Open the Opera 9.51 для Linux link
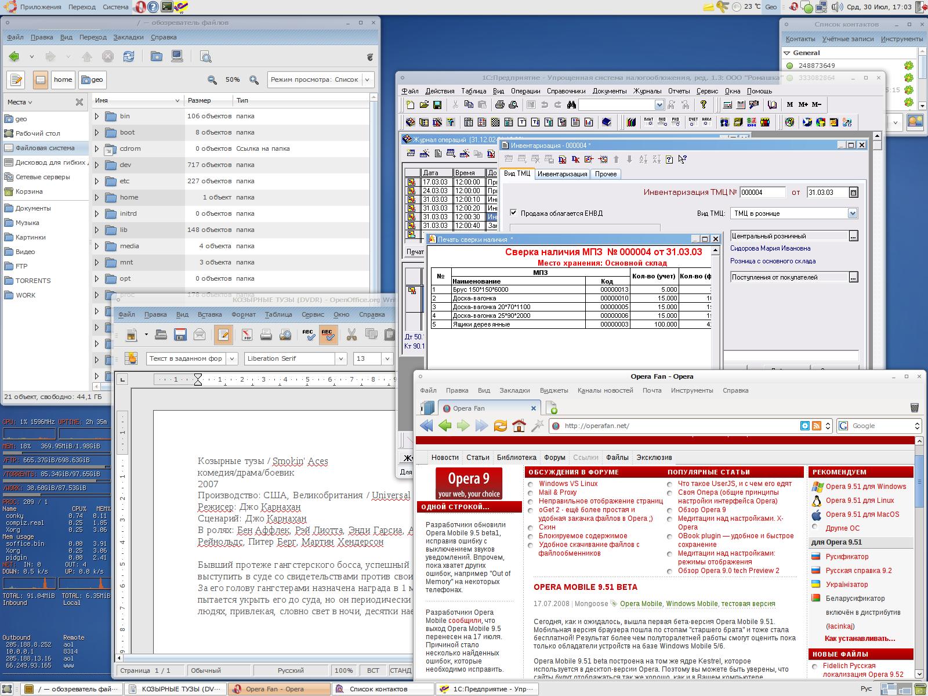 860,501
